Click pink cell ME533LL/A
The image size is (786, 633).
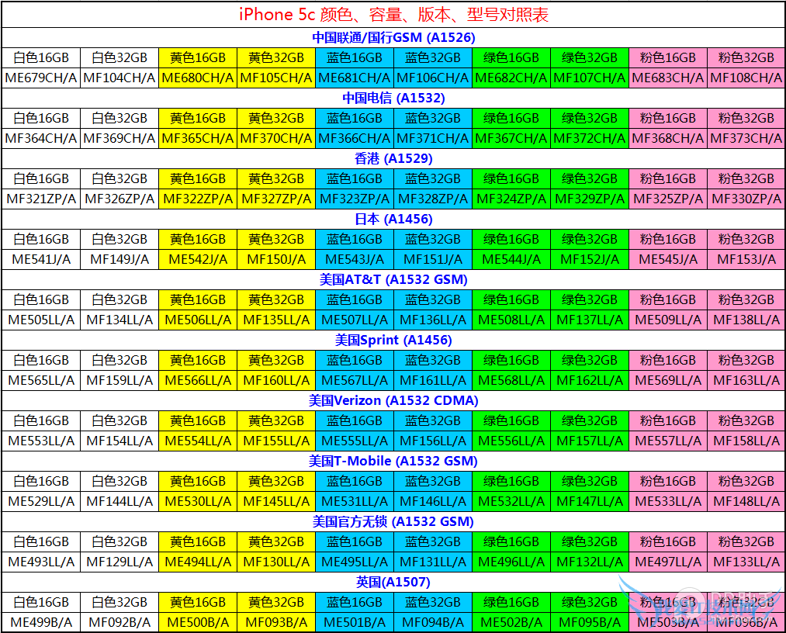pyautogui.click(x=668, y=502)
